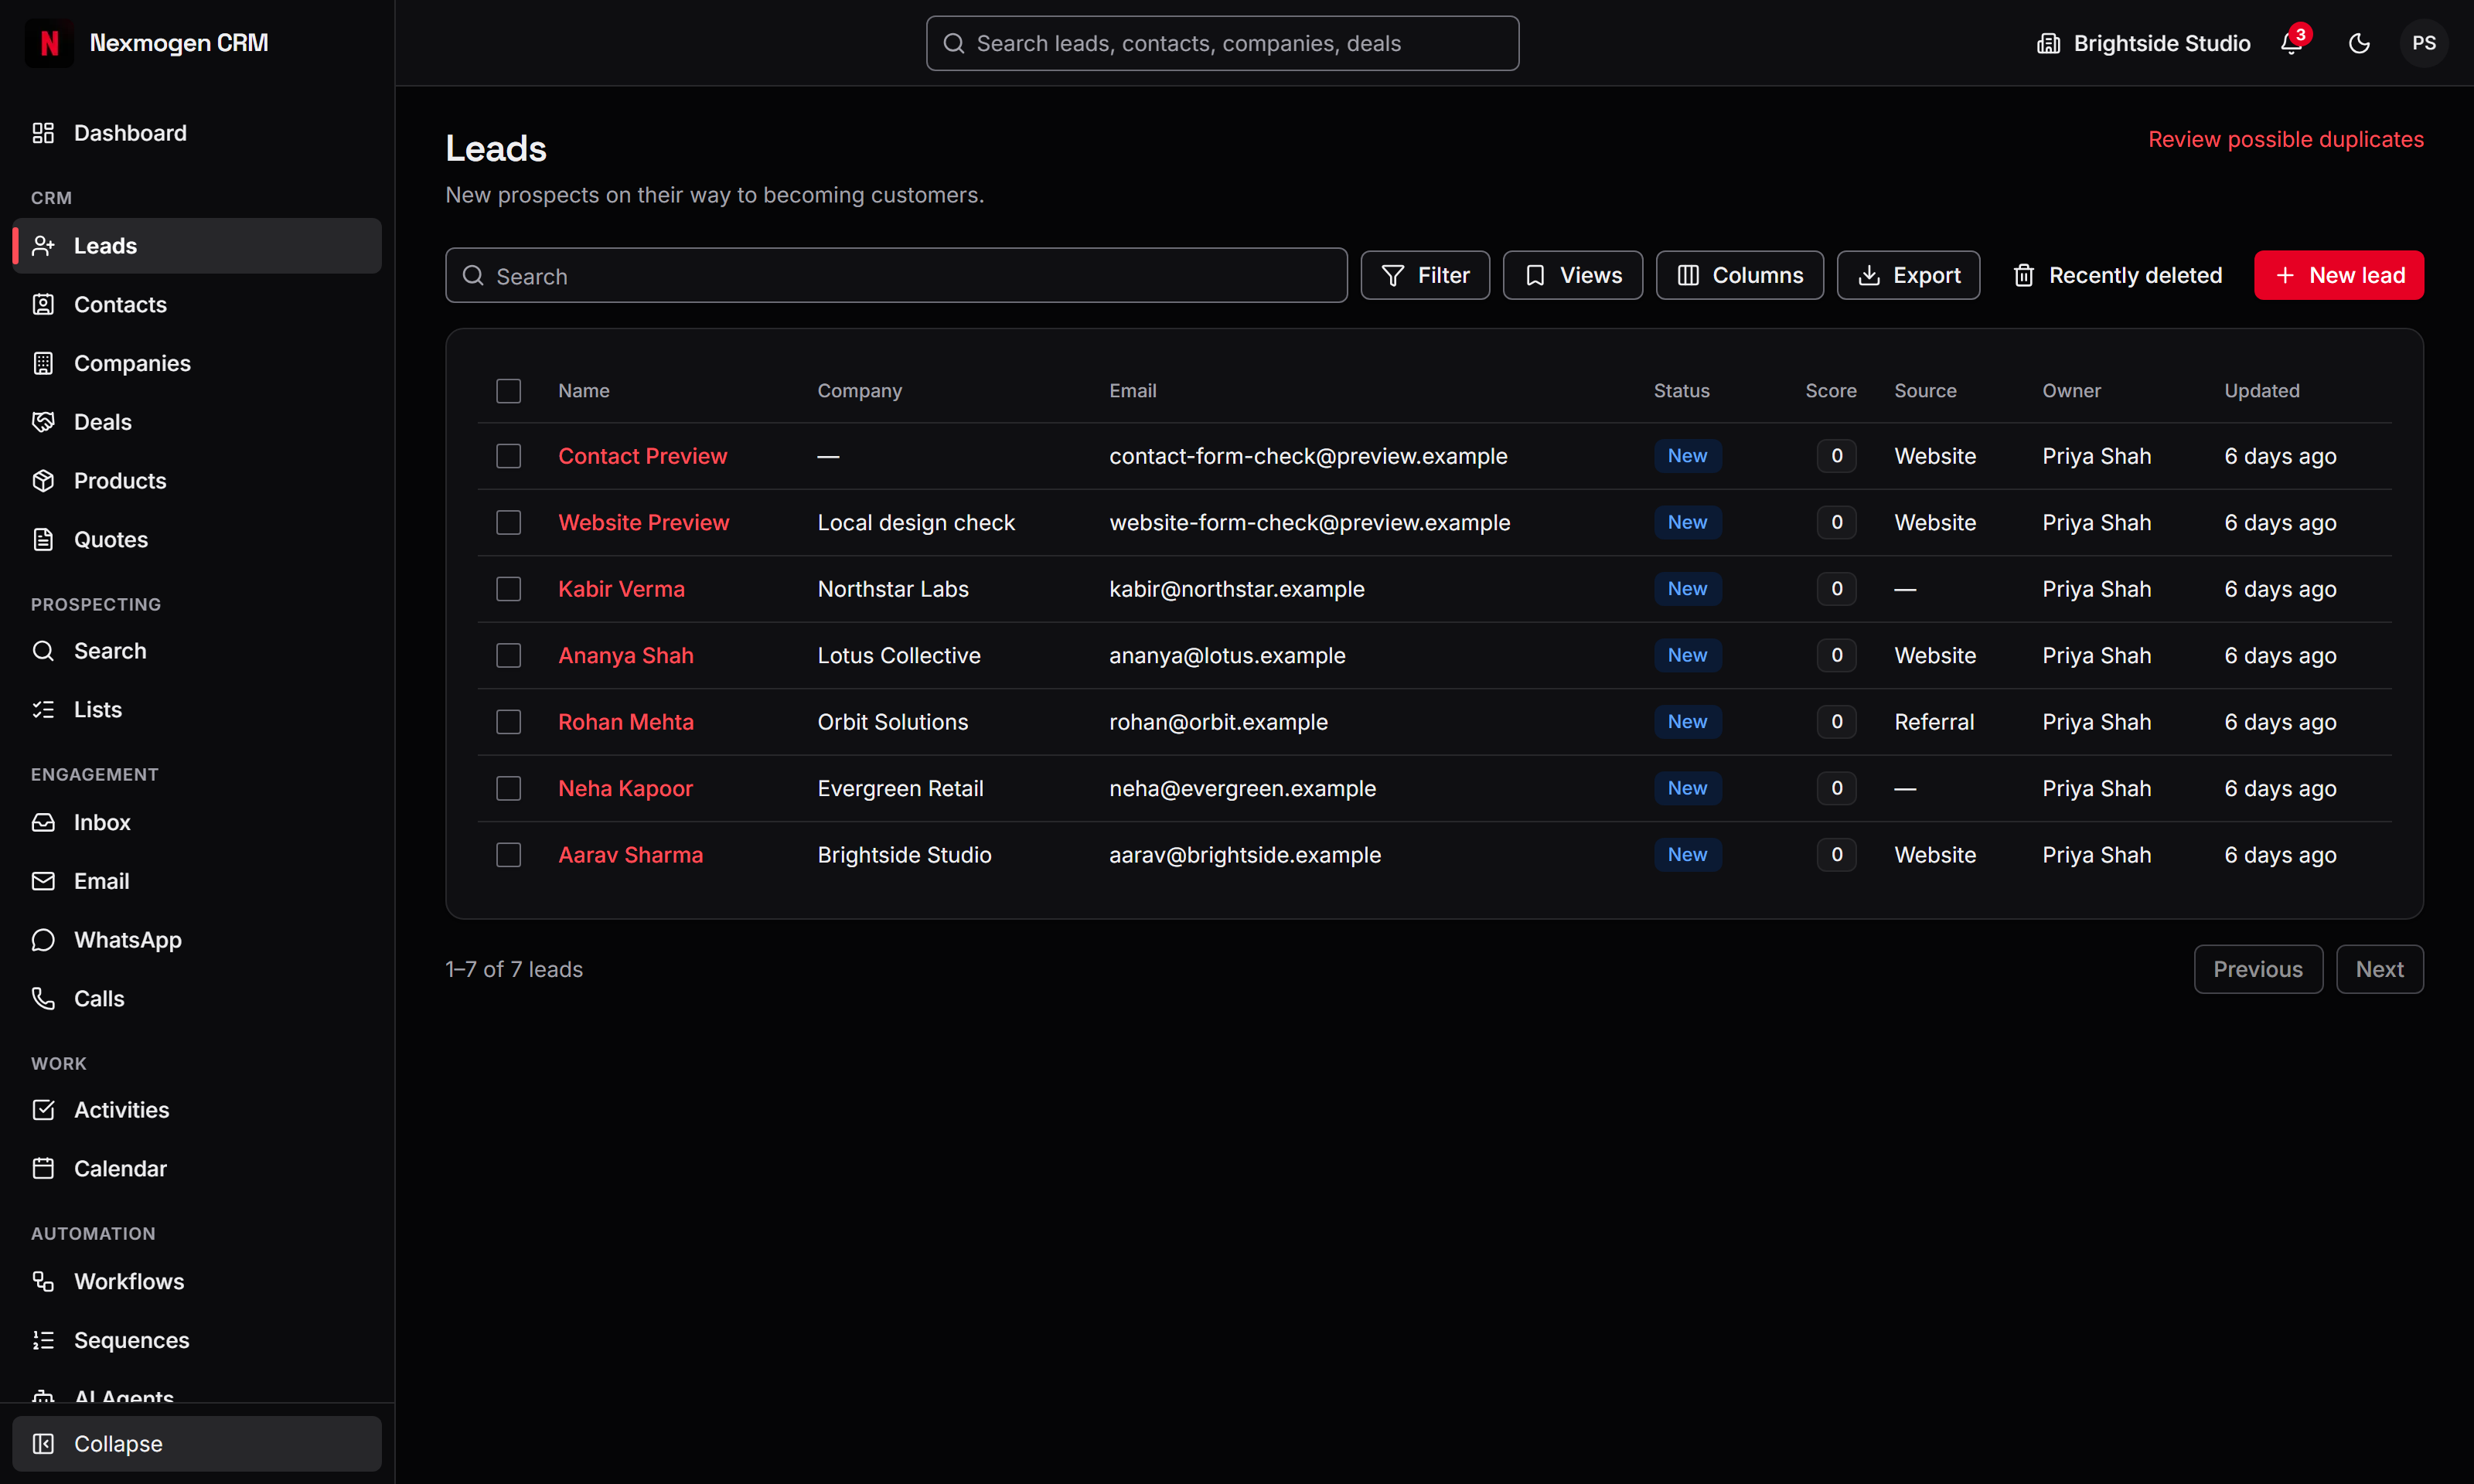Focus the global search box
The width and height of the screenshot is (2474, 1484).
(x=1222, y=43)
